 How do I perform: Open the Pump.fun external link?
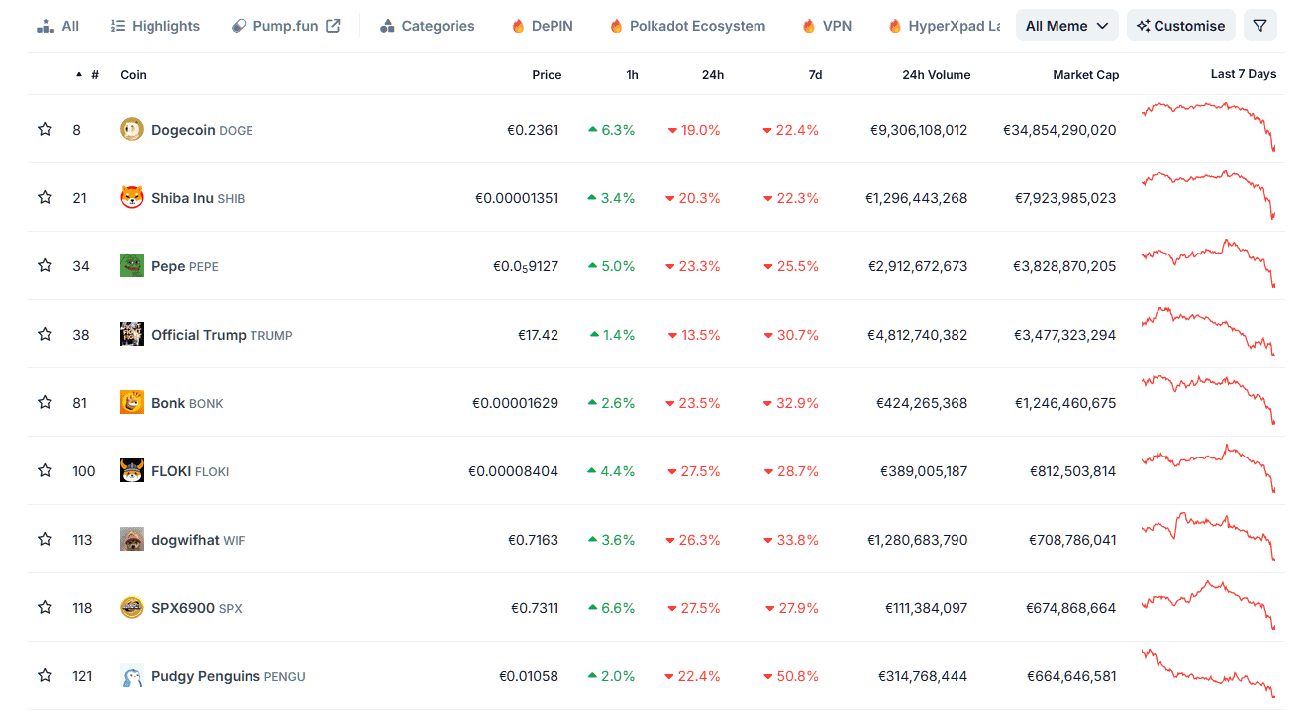point(285,26)
